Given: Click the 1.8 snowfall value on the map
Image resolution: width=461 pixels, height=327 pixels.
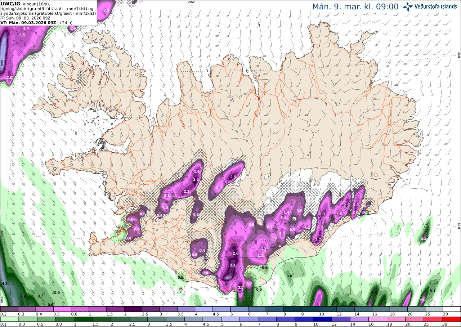Looking at the screenshot, I should click(x=263, y=248).
